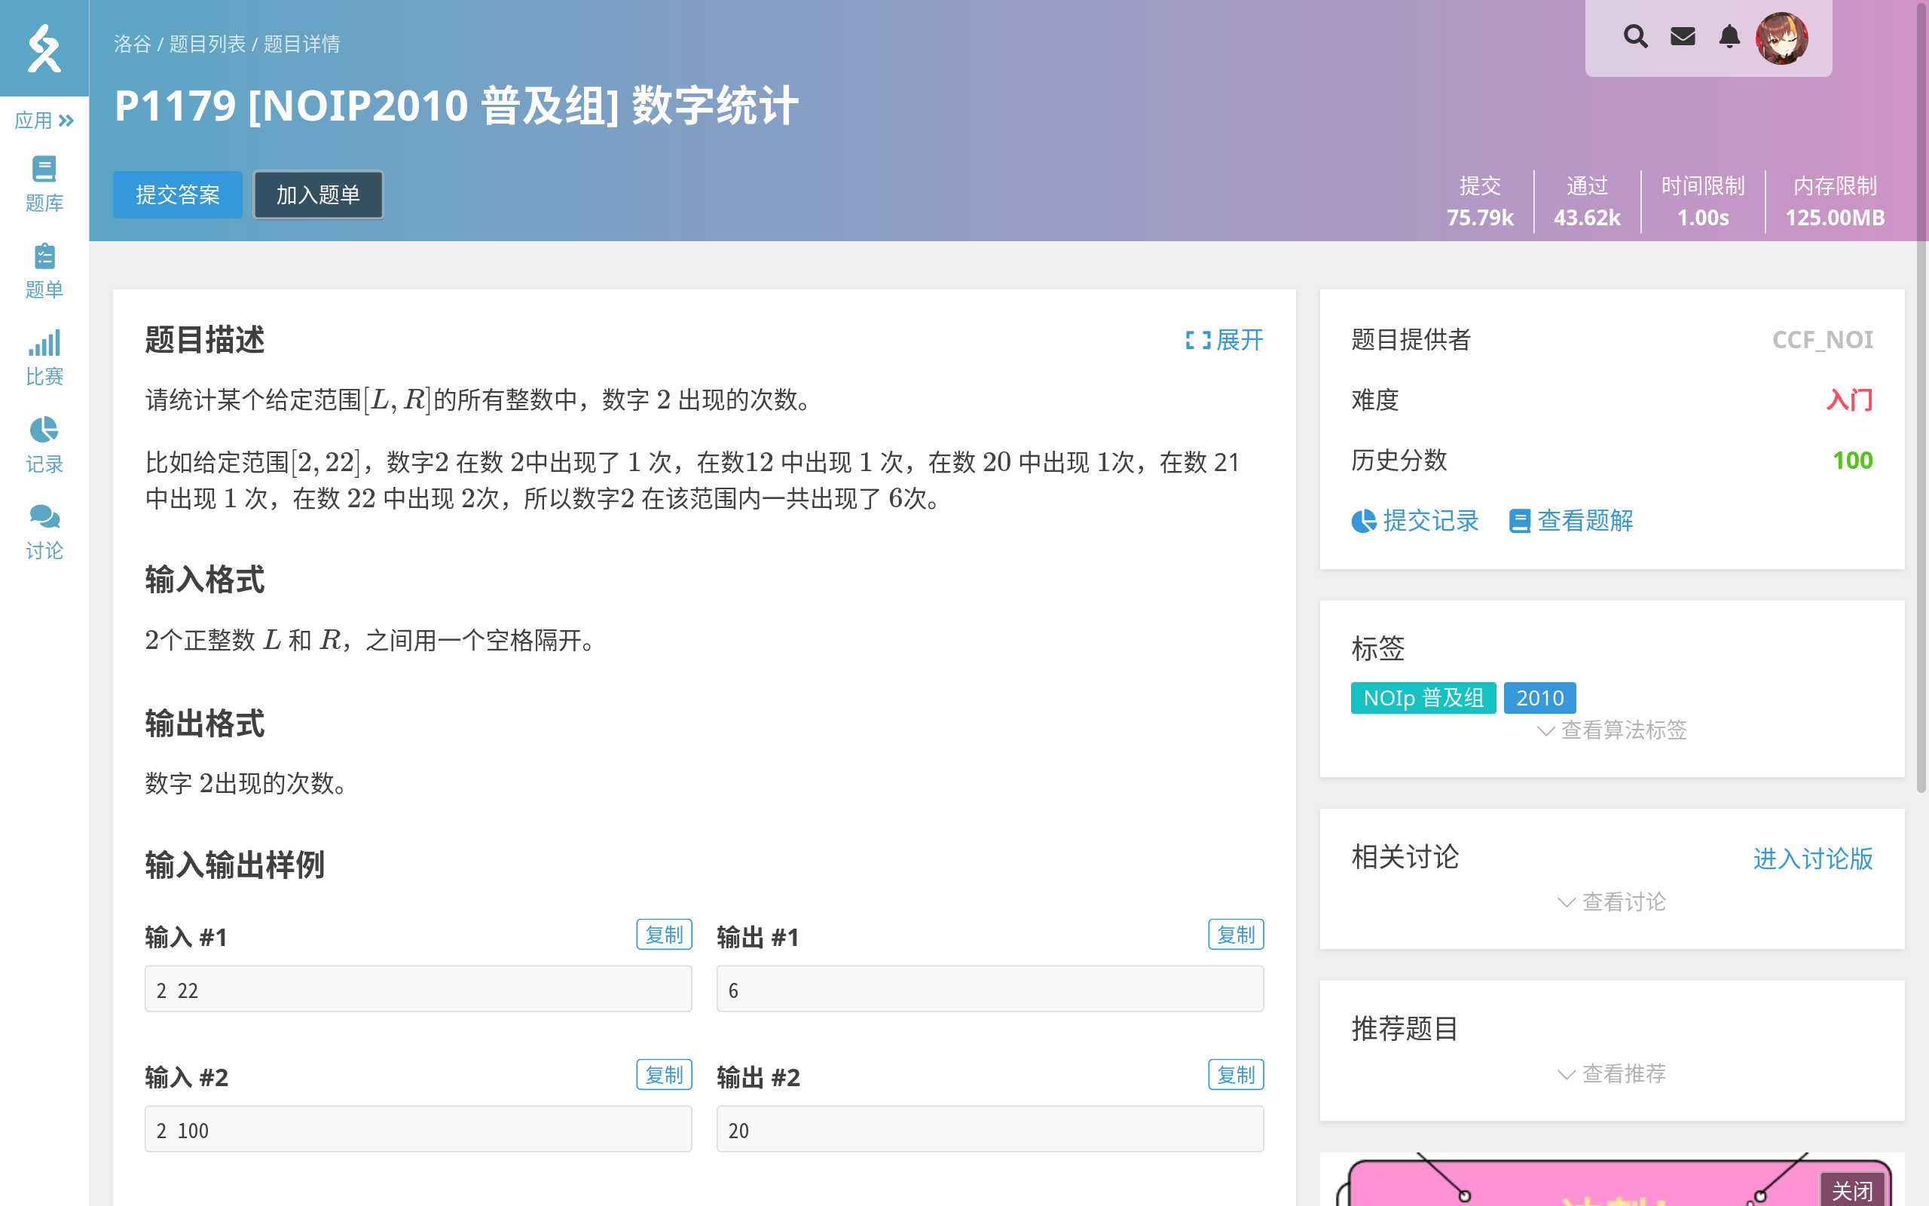Open the 比赛 sidebar icon

pyautogui.click(x=44, y=355)
